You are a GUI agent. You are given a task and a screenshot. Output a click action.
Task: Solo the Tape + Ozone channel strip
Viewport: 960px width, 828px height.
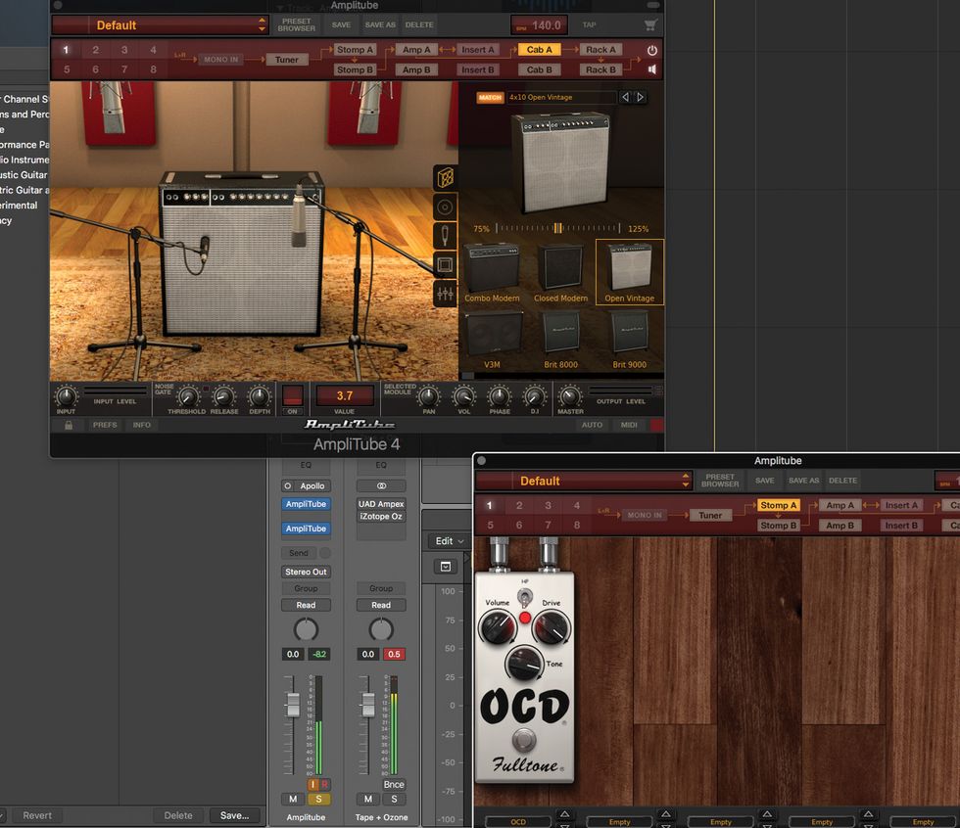(x=394, y=799)
